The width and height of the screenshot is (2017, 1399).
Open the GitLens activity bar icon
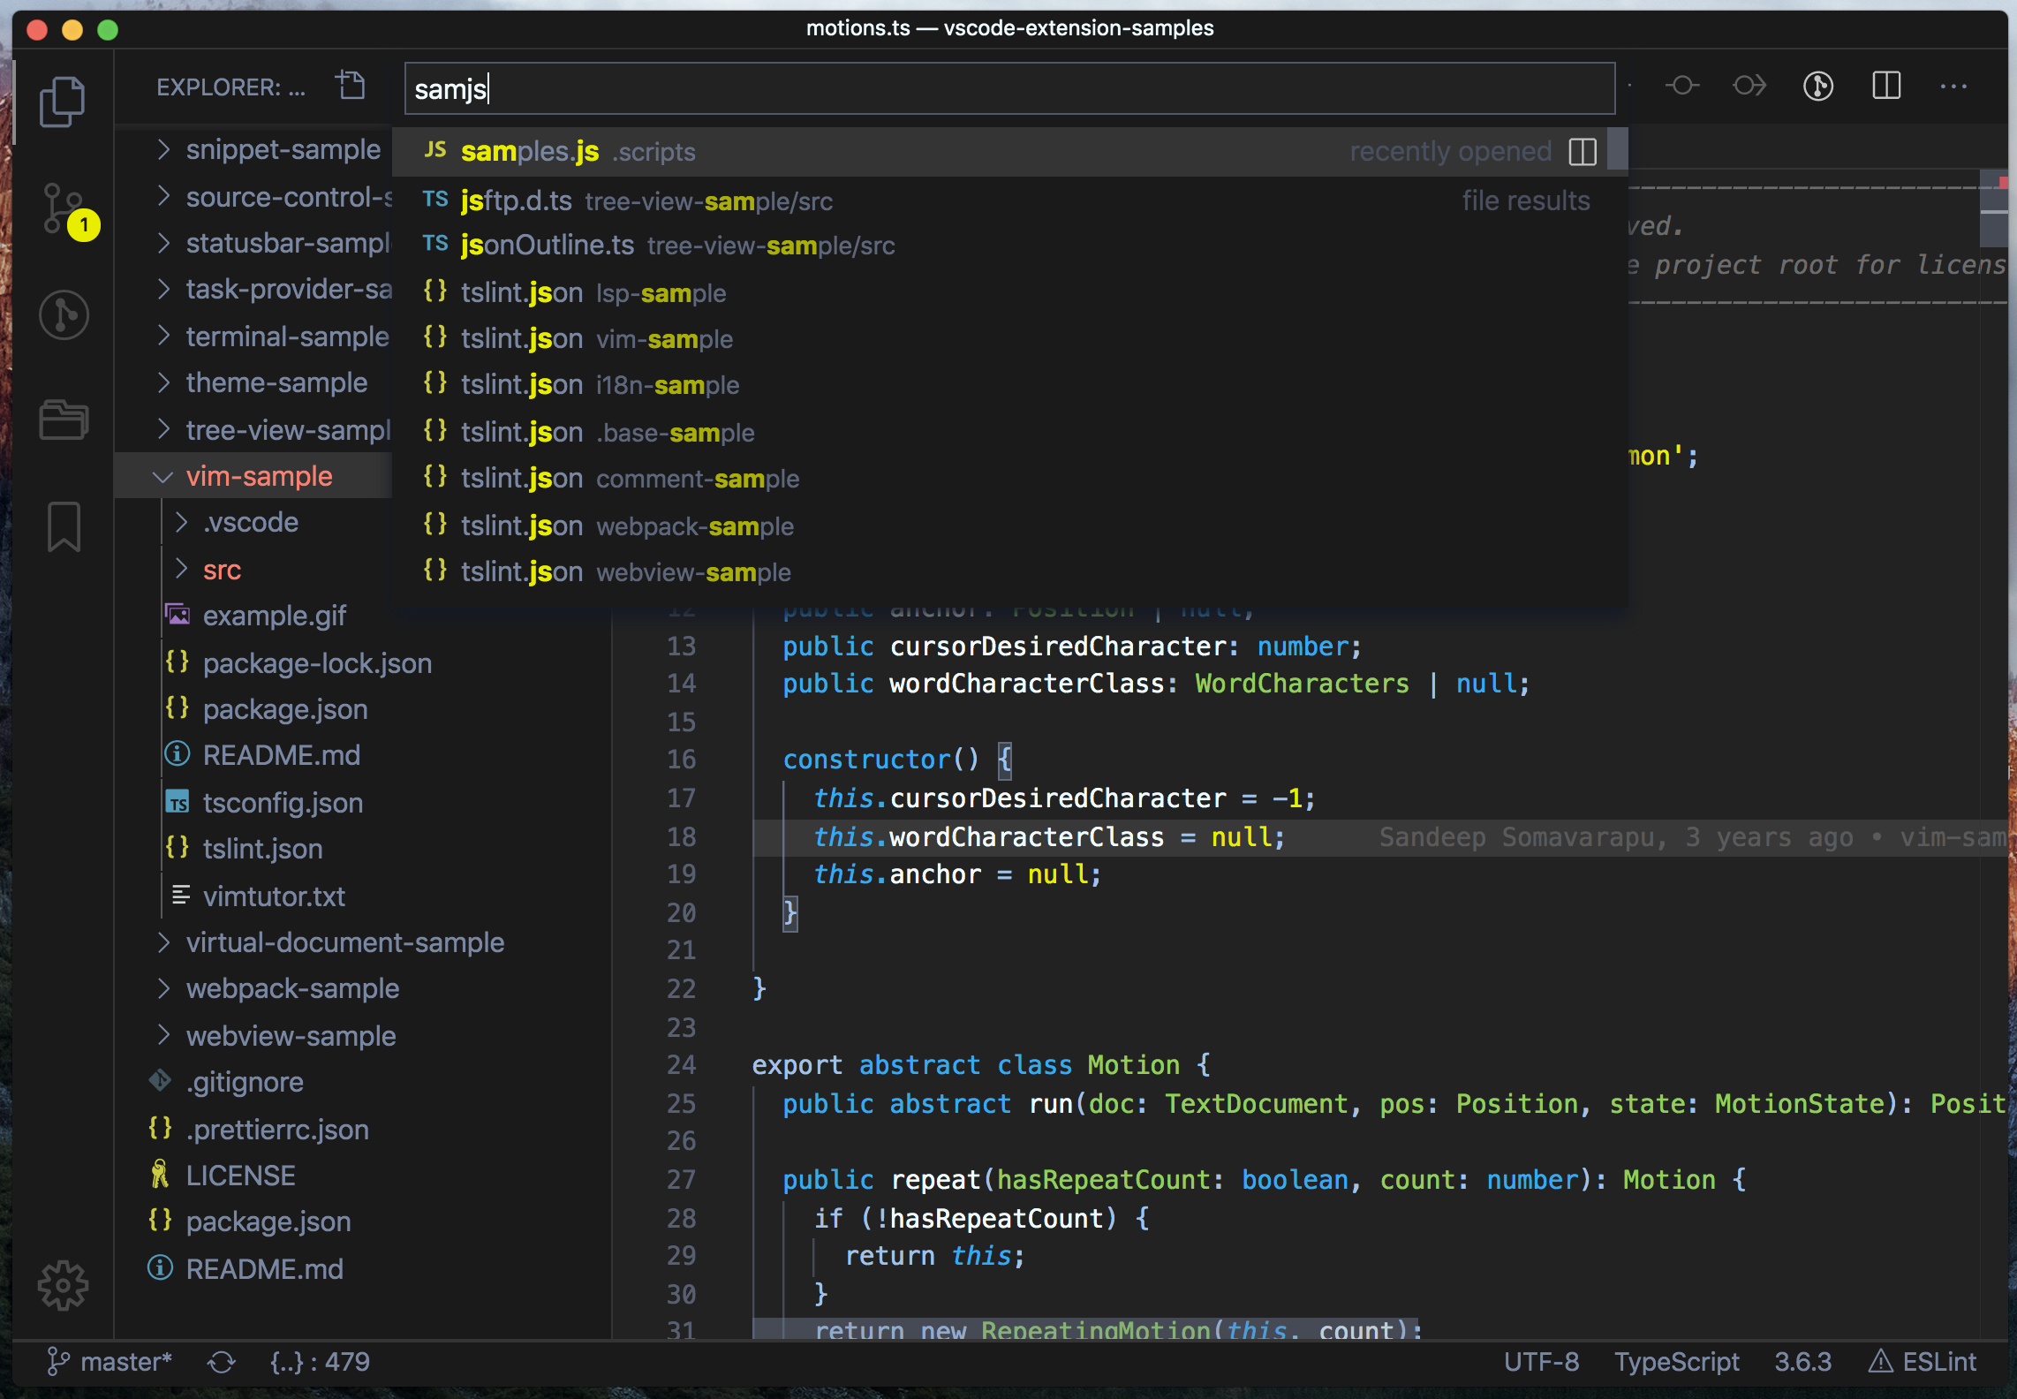pos(64,314)
